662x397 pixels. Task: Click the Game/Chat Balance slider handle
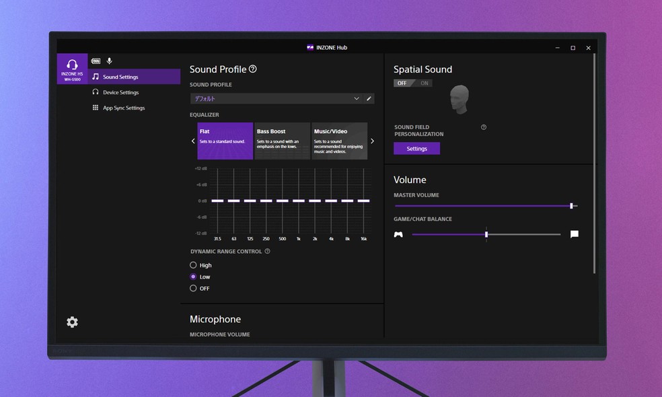tap(486, 234)
